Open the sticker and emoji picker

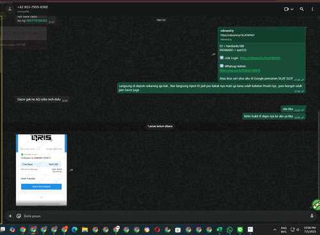pos(19,216)
